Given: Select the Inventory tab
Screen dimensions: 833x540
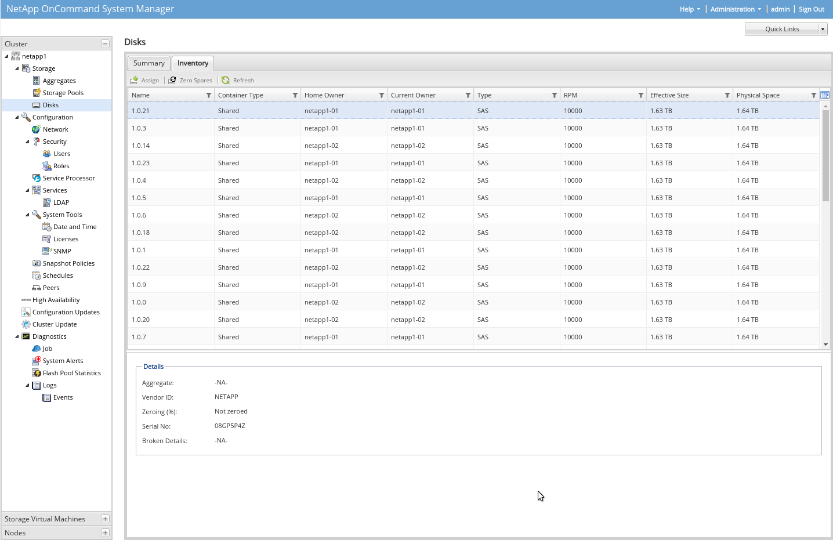Looking at the screenshot, I should point(193,63).
